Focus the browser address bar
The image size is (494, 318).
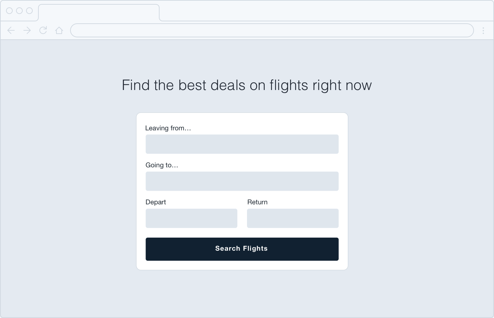tap(272, 30)
